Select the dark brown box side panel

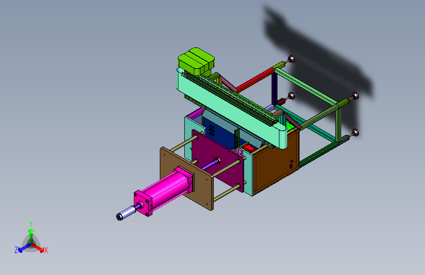coord(276,162)
